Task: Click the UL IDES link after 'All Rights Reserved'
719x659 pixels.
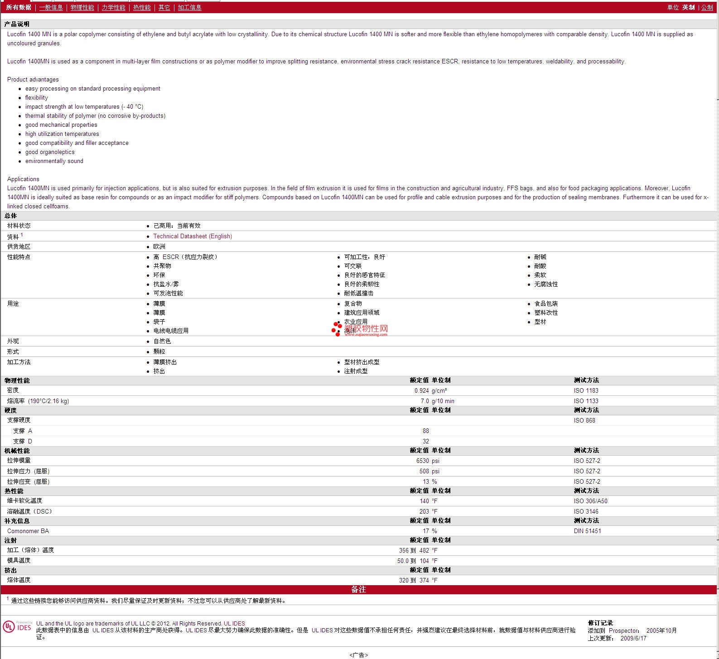Action: [234, 624]
